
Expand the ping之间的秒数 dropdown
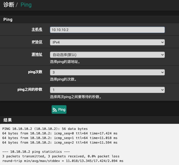tap(107, 90)
